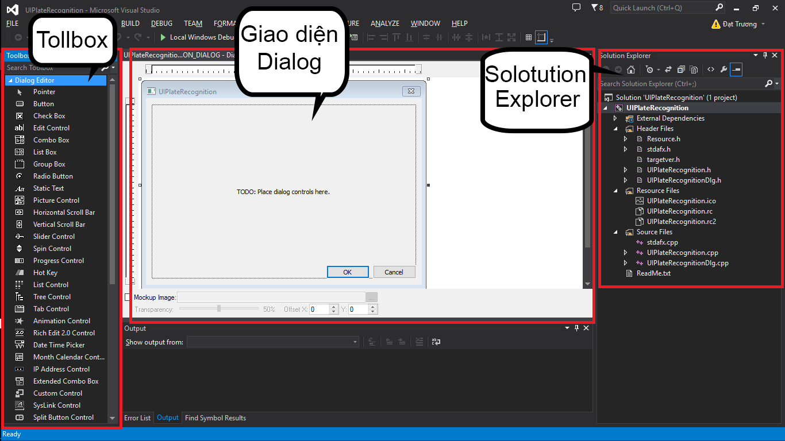
Task: Click OK button in dialog designer
Action: click(348, 272)
